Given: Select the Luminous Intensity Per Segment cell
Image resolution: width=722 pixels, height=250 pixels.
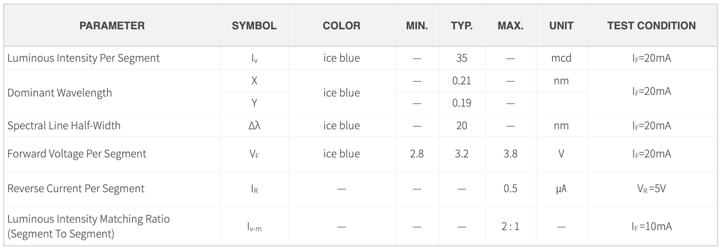Looking at the screenshot, I should point(112,58).
